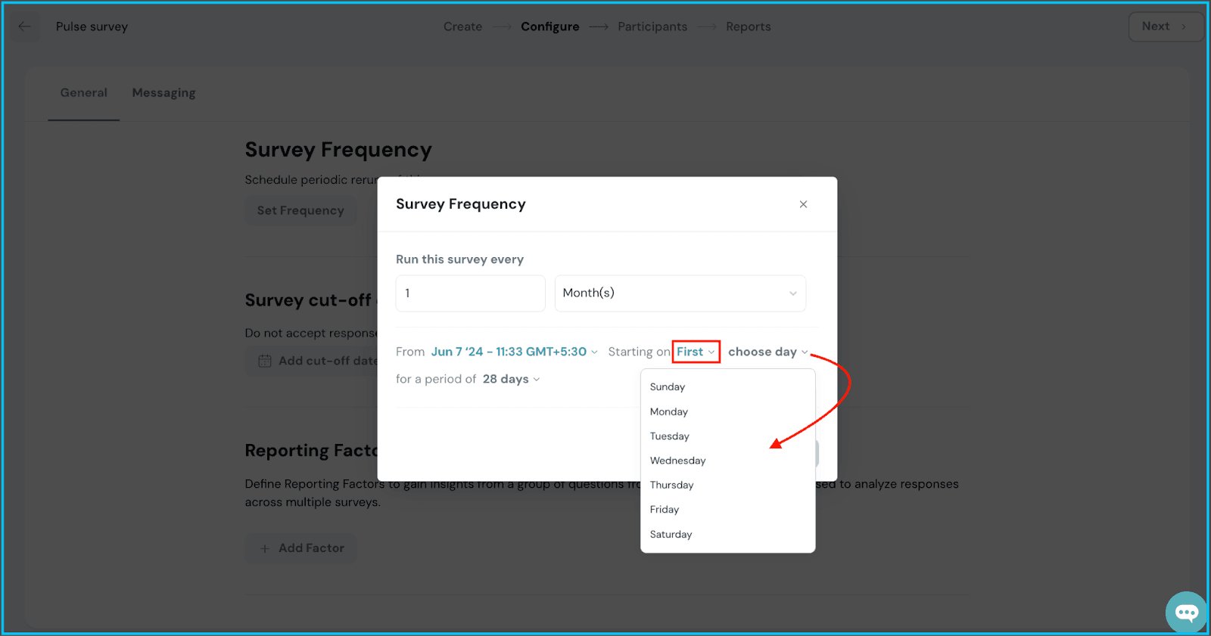Open the choose day dropdown

tap(767, 352)
